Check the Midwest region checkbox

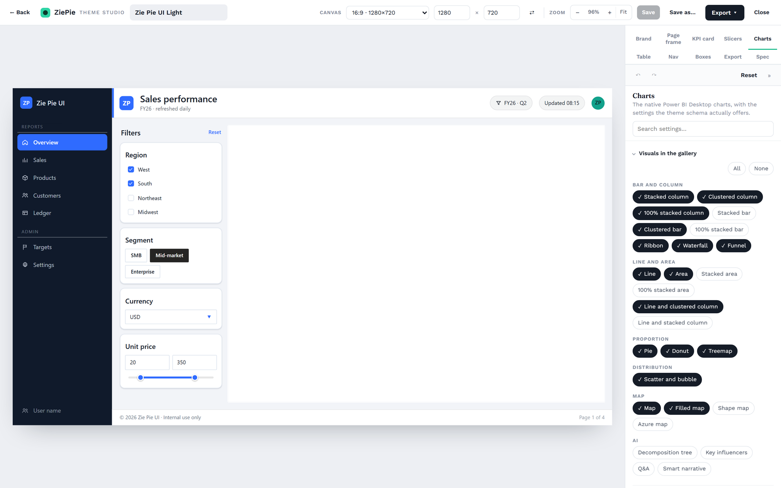point(131,212)
